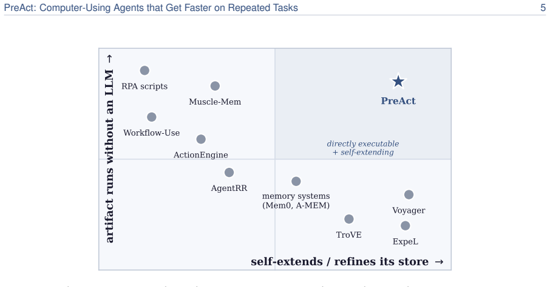Click the '(Mem0, A-MEM)' label text
Image resolution: width=550 pixels, height=287 pixels.
pyautogui.click(x=296, y=206)
